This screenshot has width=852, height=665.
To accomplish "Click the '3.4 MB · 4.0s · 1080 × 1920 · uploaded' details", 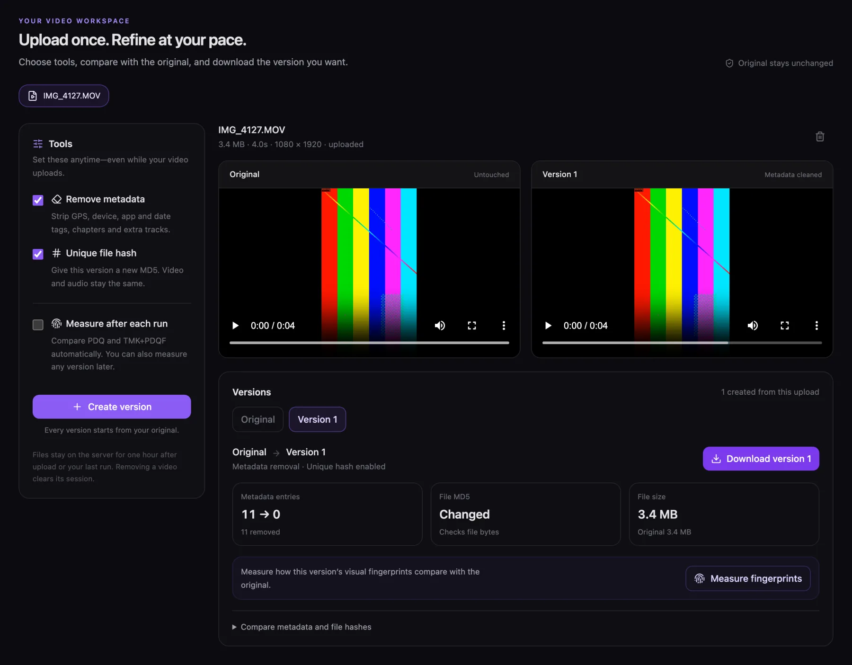I will coord(291,144).
